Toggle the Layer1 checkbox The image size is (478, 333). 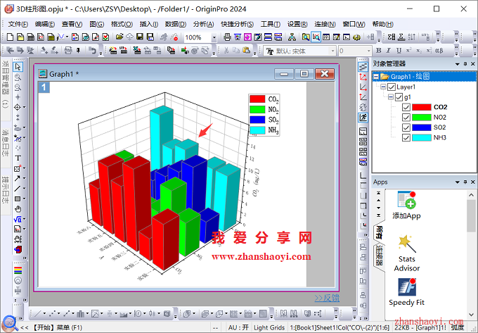(392, 87)
